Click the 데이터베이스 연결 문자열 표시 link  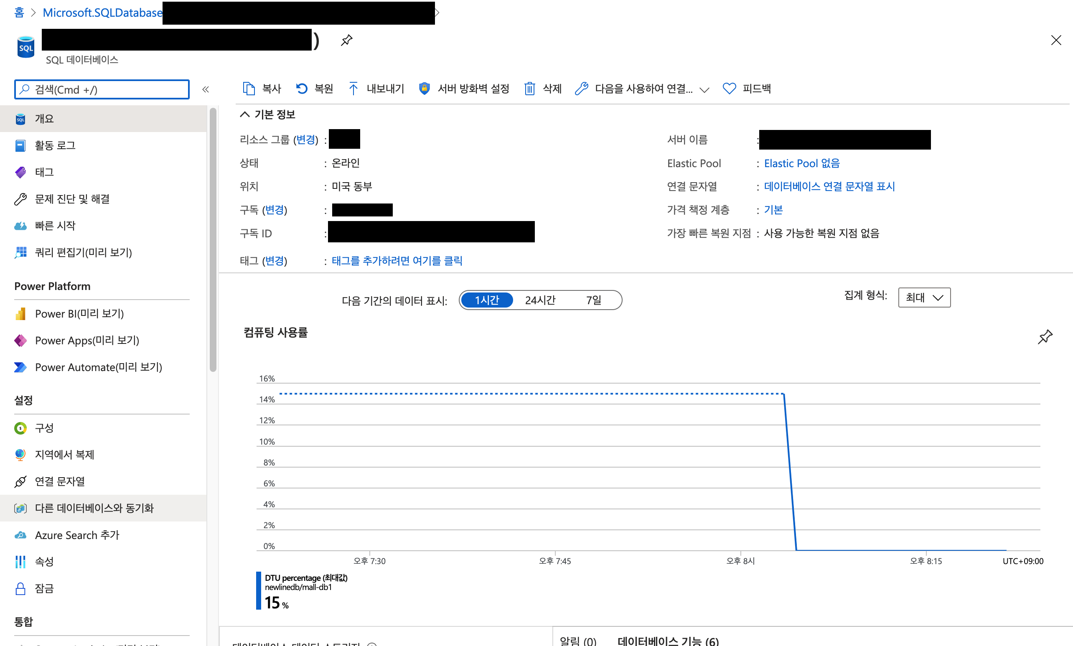point(829,186)
